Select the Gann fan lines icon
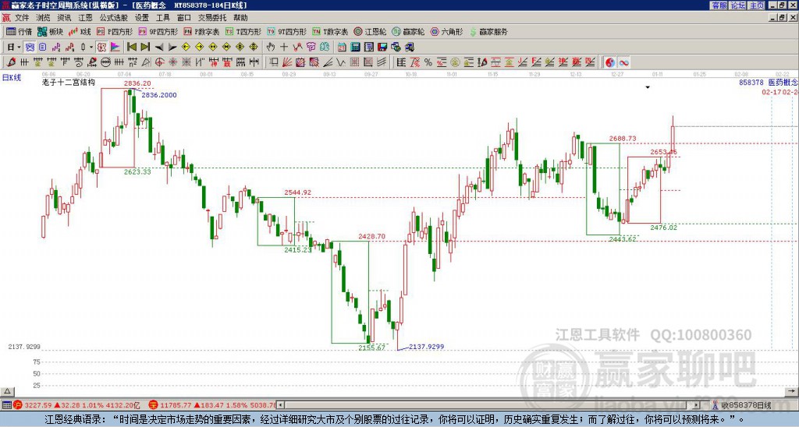 coord(287,62)
